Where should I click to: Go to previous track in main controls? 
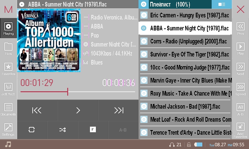37,110
